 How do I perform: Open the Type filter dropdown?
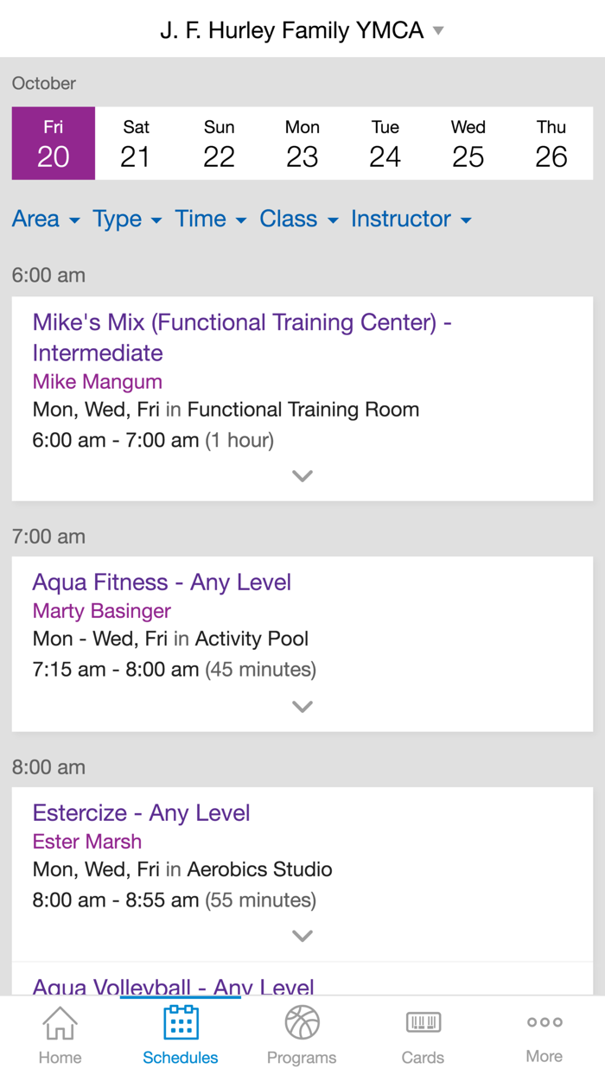127,219
